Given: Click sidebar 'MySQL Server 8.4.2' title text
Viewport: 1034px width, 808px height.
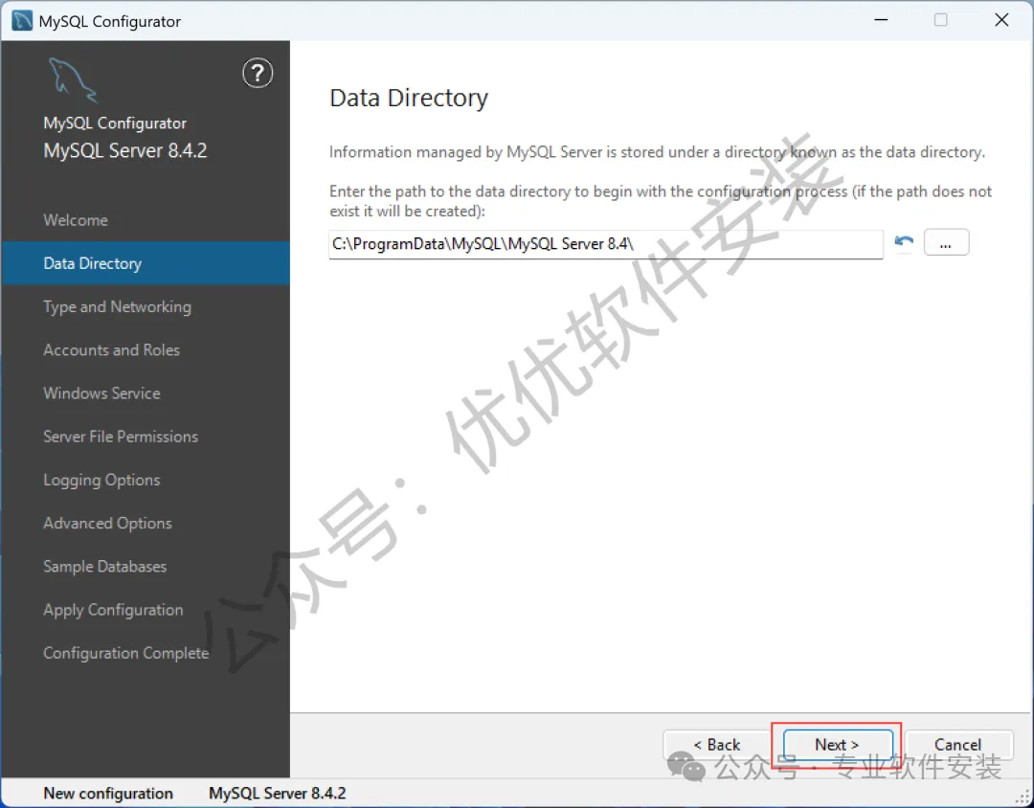Looking at the screenshot, I should tap(125, 150).
